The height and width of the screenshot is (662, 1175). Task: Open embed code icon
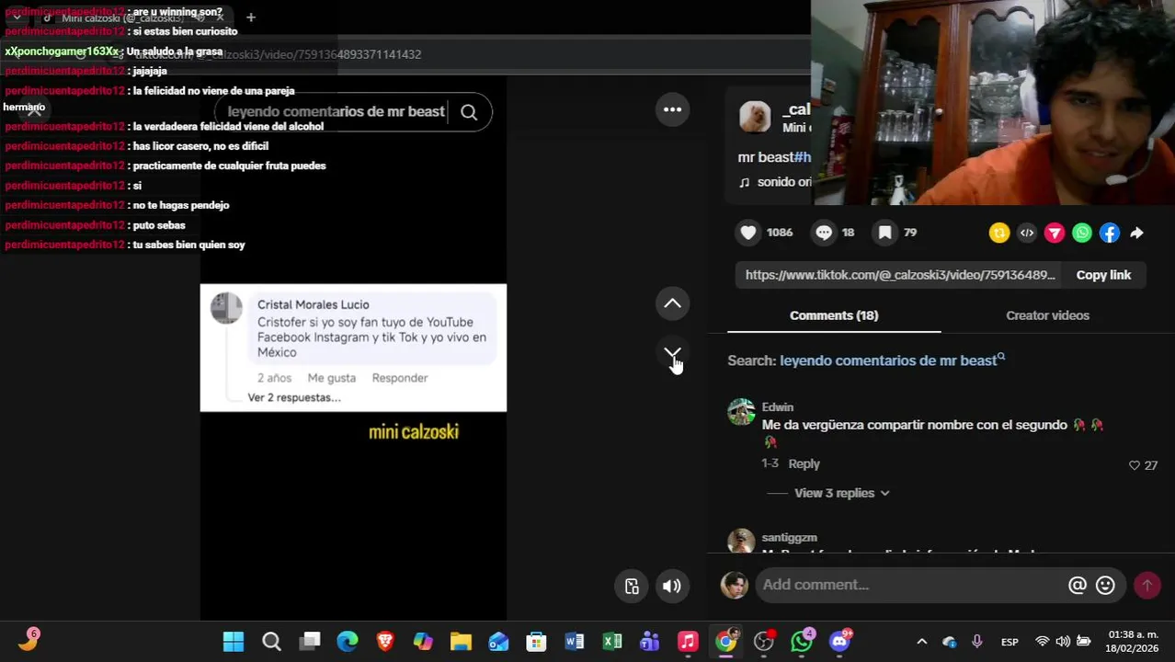(1027, 234)
